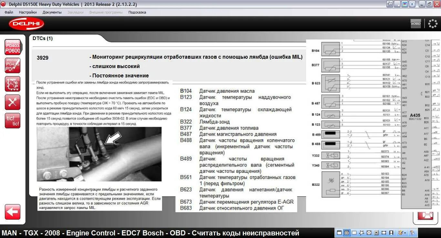
Task: Click B104 Датчик давления масла entry
Action: coord(217,91)
